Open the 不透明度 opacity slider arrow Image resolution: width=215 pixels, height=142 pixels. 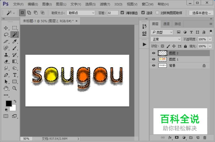[x=210, y=39]
